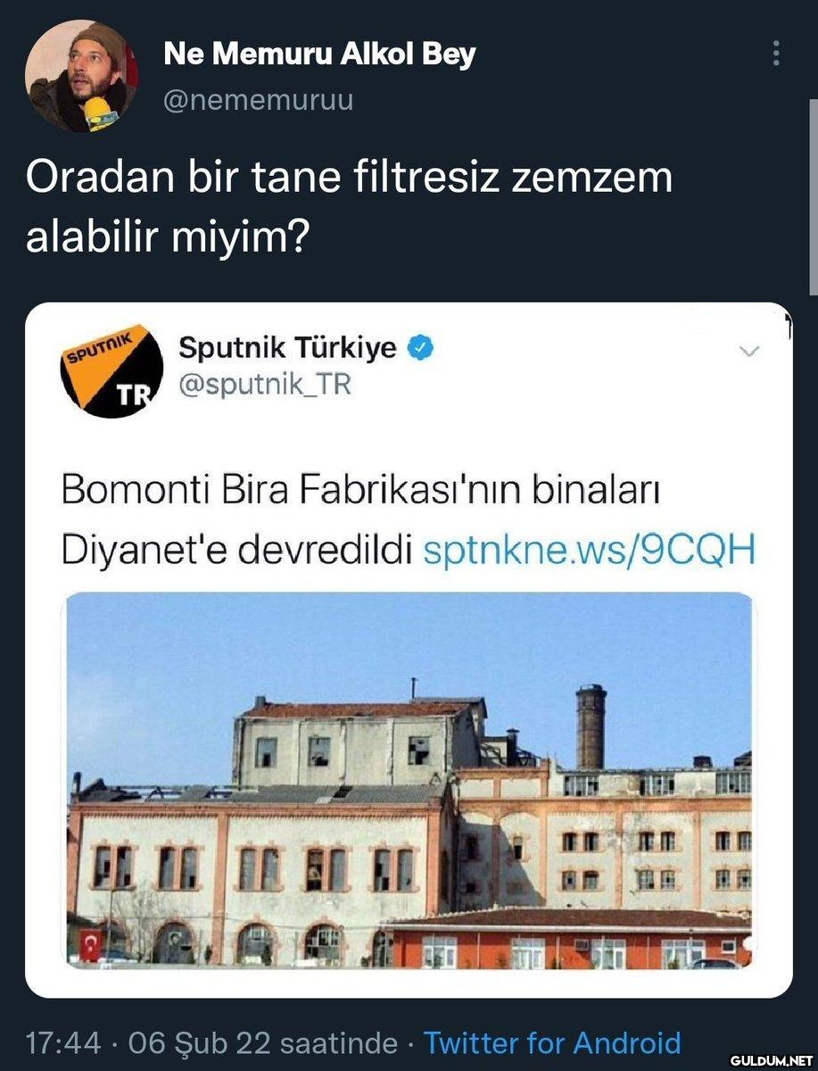Tap the Sputnik TR logo avatar
Viewport: 818px width, 1071px height.
point(112,368)
